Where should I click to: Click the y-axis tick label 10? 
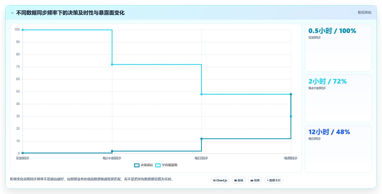click(x=18, y=141)
